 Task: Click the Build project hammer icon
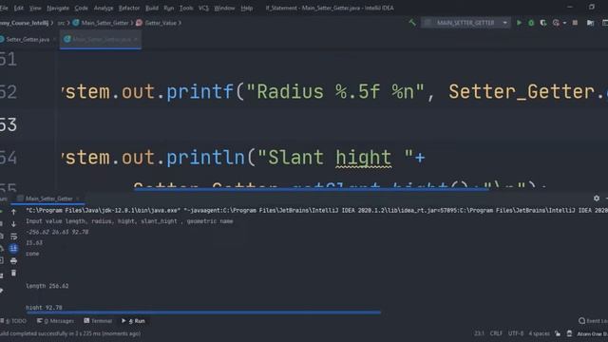click(x=412, y=23)
